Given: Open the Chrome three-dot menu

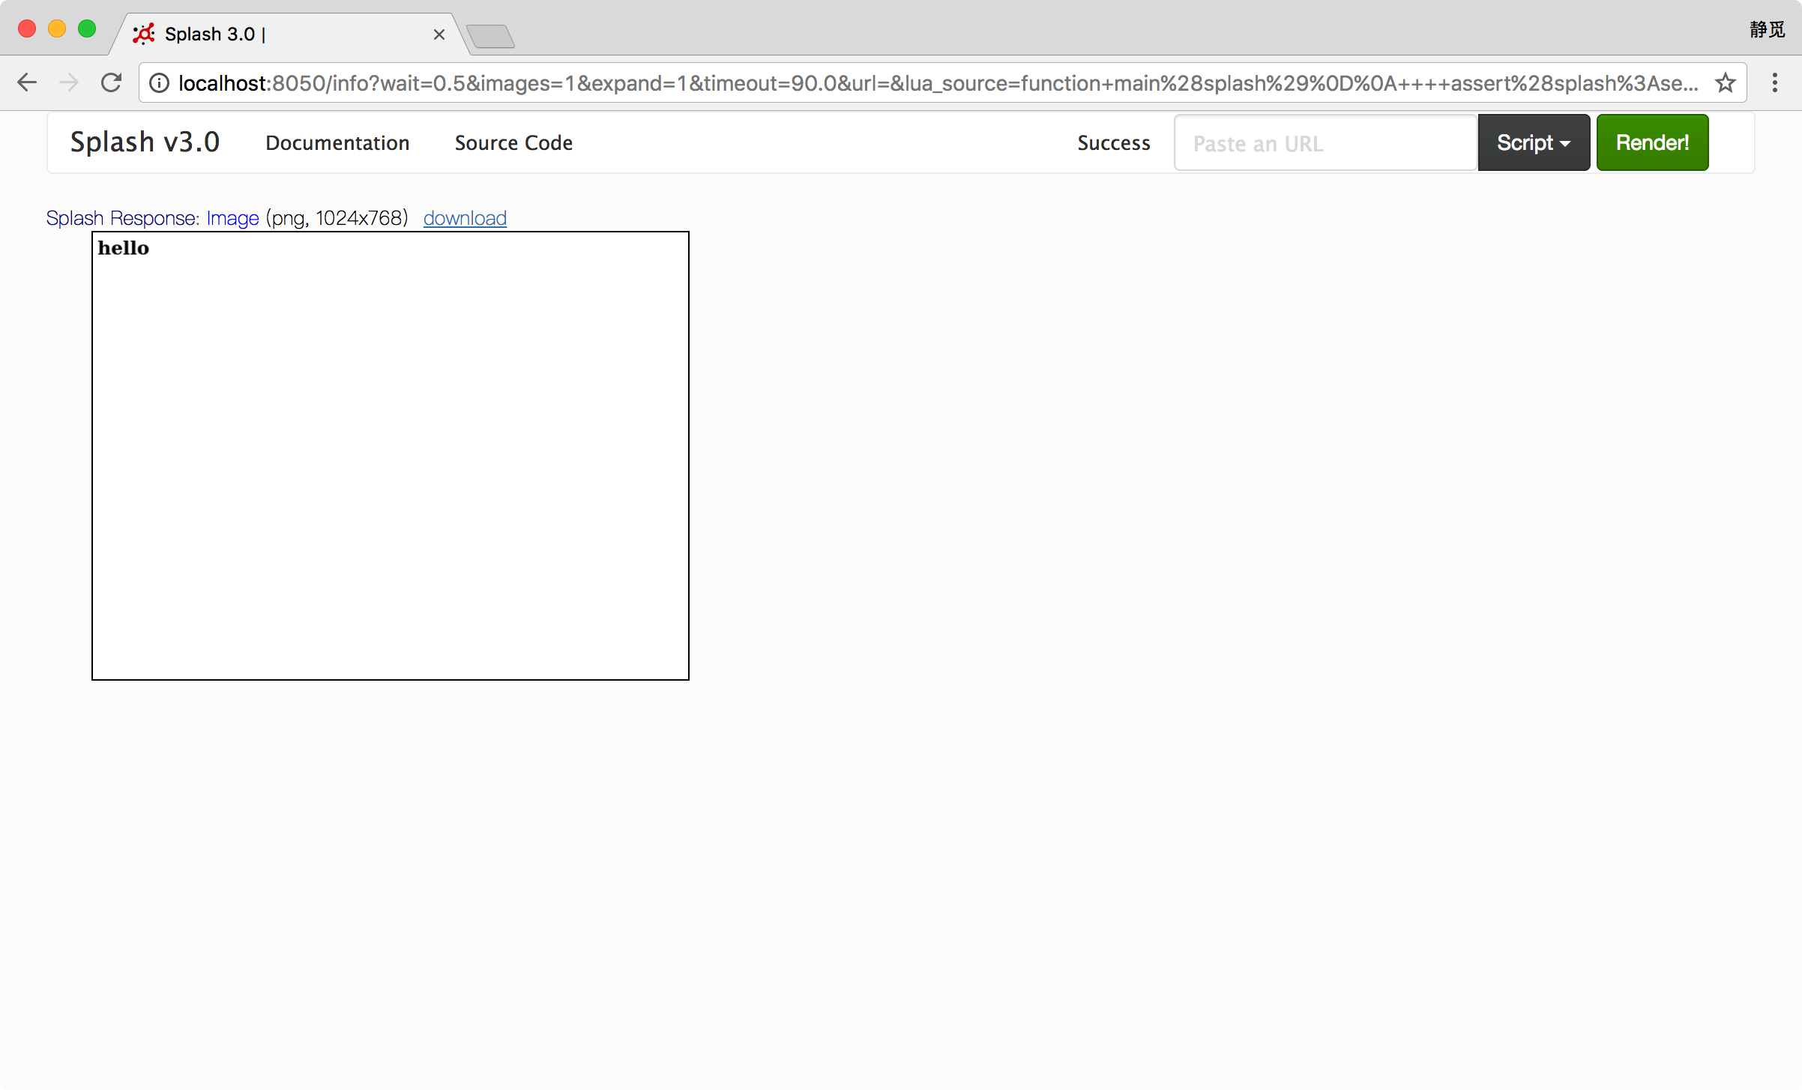Looking at the screenshot, I should pyautogui.click(x=1774, y=82).
